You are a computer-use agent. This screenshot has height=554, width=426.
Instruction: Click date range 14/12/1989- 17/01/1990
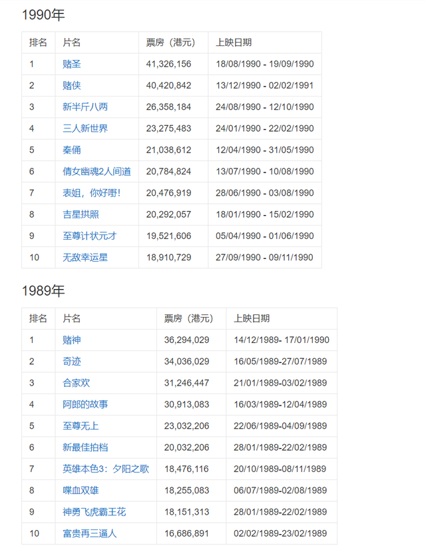coord(282,340)
